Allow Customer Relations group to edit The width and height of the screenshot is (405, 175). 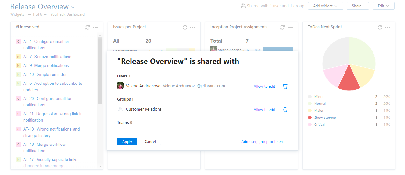coord(264,110)
